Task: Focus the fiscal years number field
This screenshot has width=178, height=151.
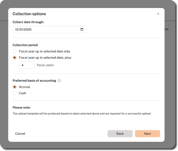Action: (27, 65)
